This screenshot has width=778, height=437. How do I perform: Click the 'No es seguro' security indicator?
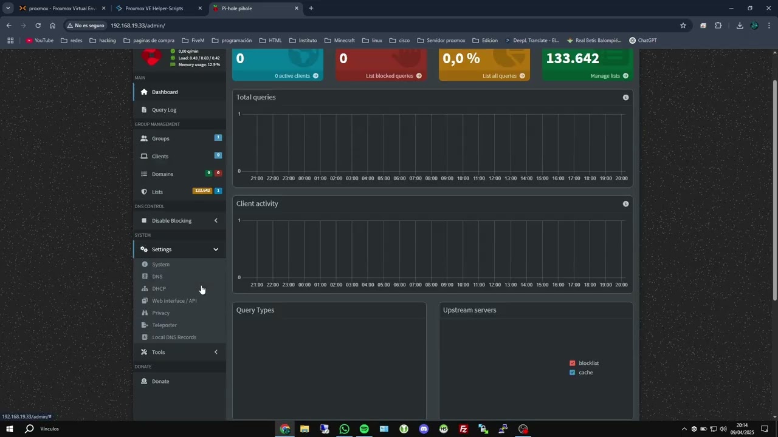point(86,25)
